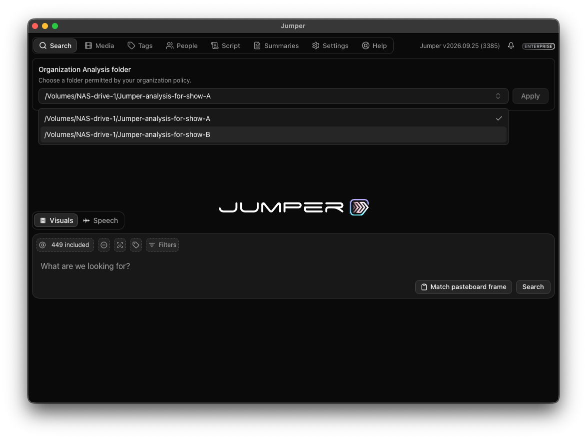
Task: Click the green full-screen window button
Action: pyautogui.click(x=55, y=26)
